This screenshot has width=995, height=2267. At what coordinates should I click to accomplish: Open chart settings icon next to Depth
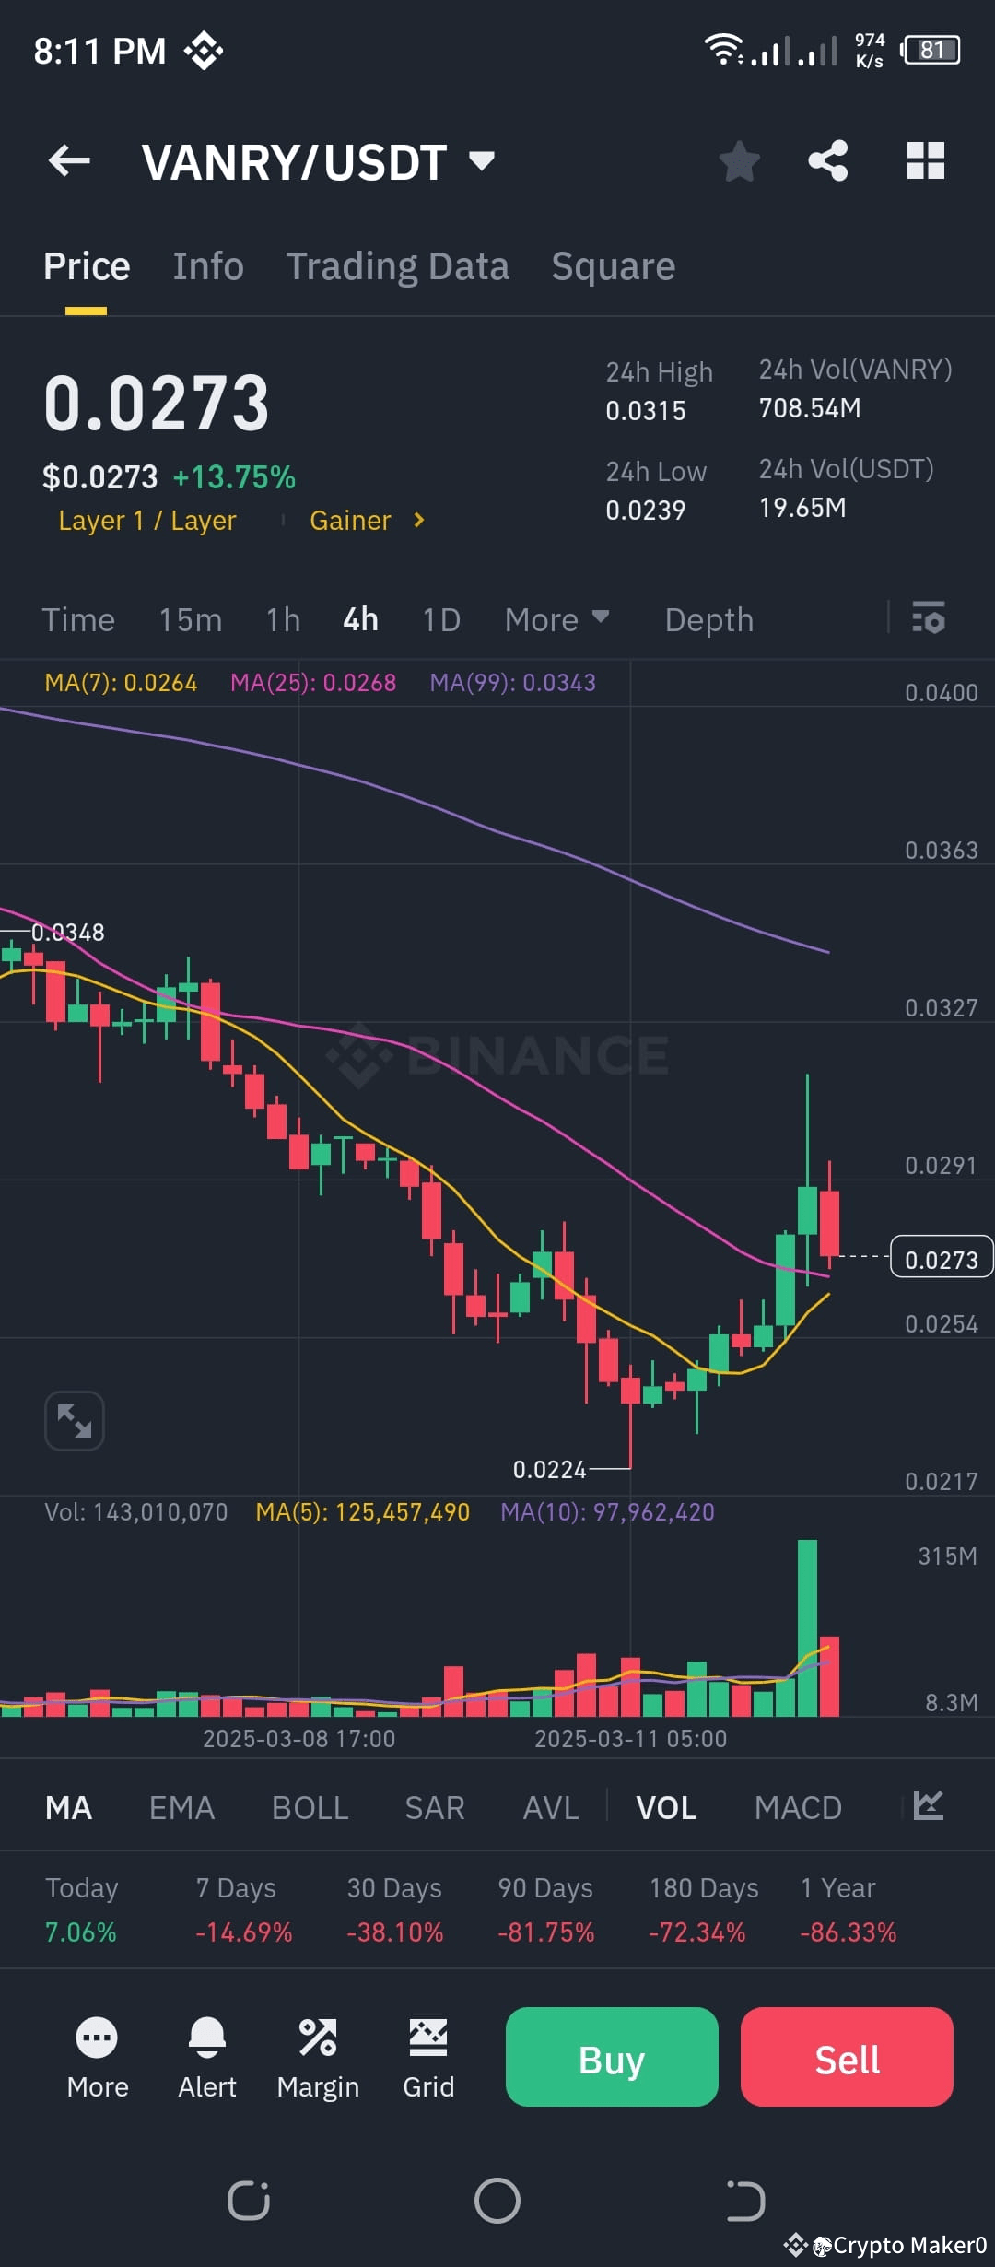pos(929,618)
